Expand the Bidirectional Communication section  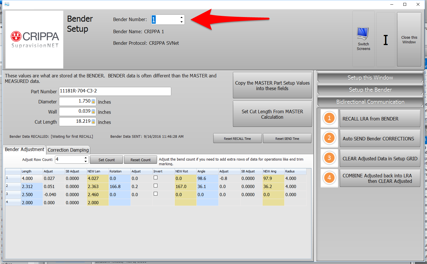coord(370,102)
